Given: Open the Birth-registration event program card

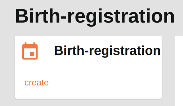Looking at the screenshot, I should (88, 67).
